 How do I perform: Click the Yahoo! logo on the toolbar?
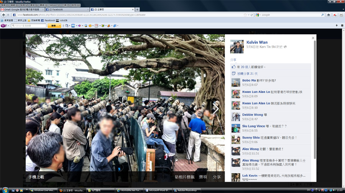[x=3, y=26]
